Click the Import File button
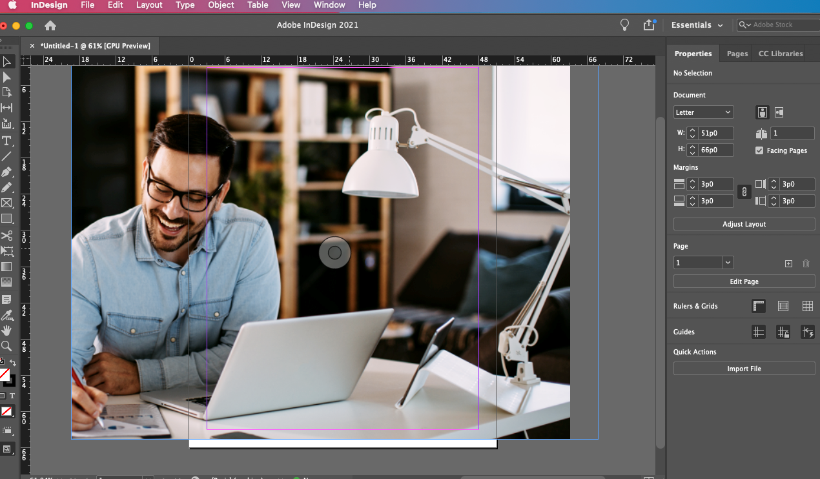Screen dimensions: 820x479 coord(744,369)
